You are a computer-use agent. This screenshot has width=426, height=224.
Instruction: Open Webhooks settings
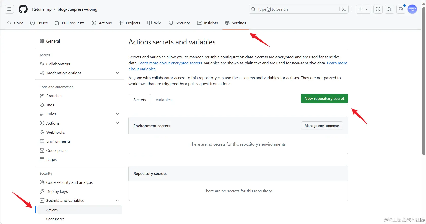point(79,132)
